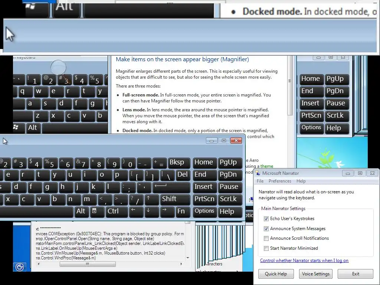The width and height of the screenshot is (380, 285).
Task: Click Pause key on foreground keyboard
Action: coord(230,187)
